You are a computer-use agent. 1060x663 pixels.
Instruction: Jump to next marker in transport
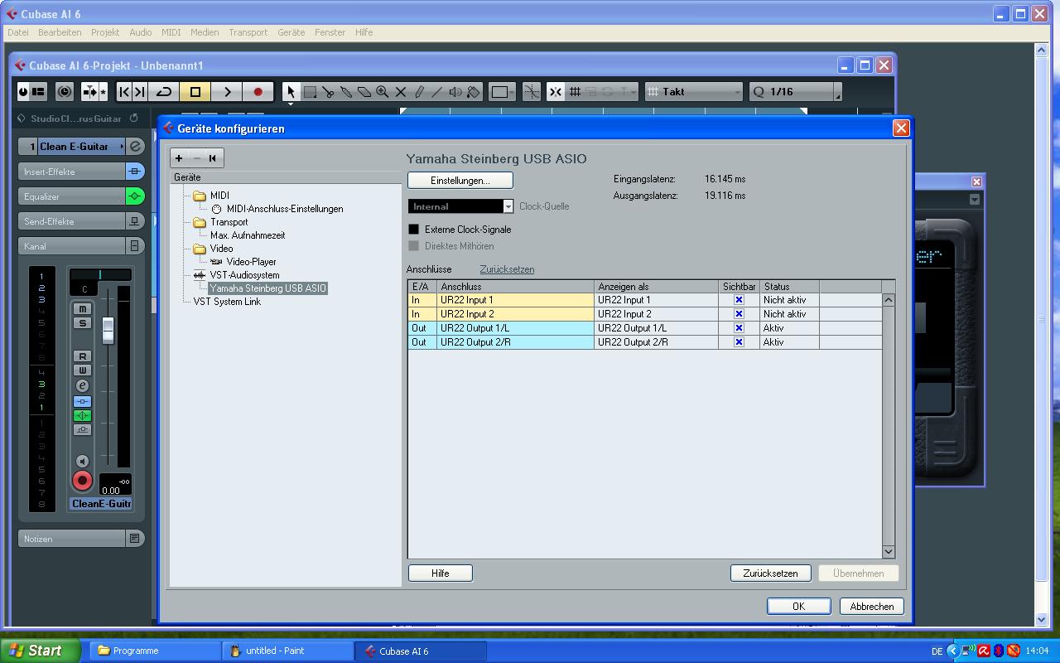coord(140,92)
